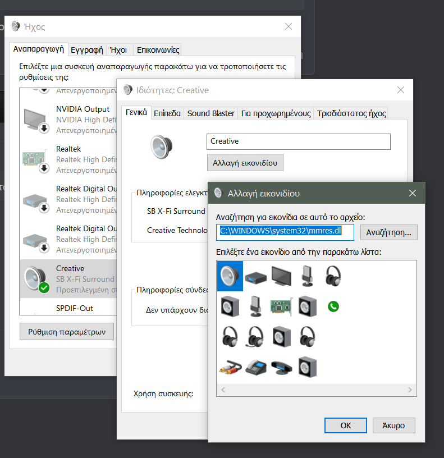Confirm icon selection with OK

coord(346,425)
